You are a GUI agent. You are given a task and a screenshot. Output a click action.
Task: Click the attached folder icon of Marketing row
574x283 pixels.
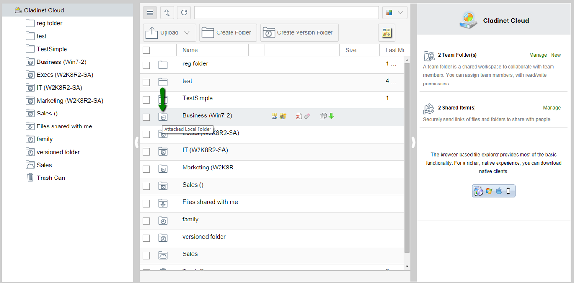tap(163, 168)
